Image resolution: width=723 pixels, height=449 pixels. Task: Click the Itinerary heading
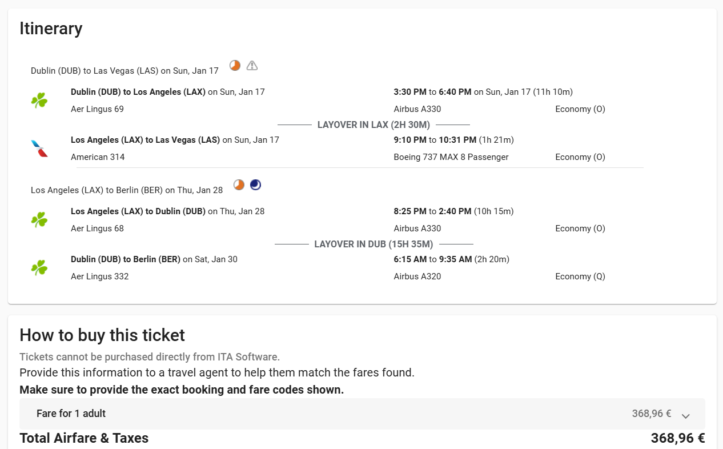[x=51, y=29]
